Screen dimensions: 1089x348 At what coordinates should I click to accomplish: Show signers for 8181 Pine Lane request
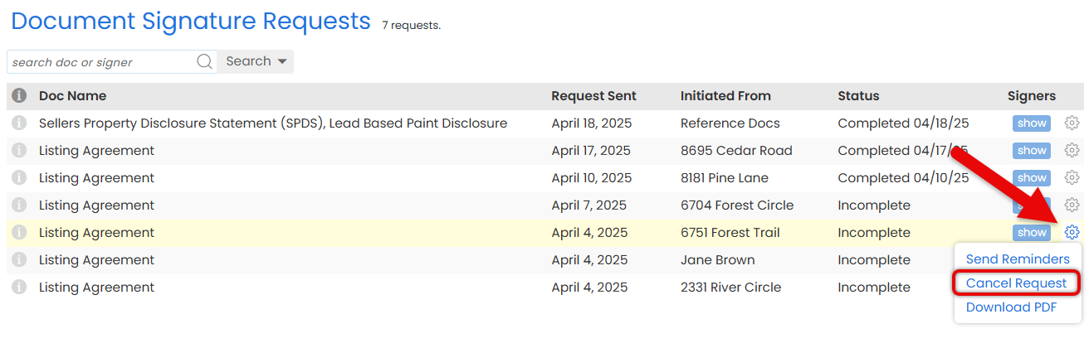click(1032, 178)
